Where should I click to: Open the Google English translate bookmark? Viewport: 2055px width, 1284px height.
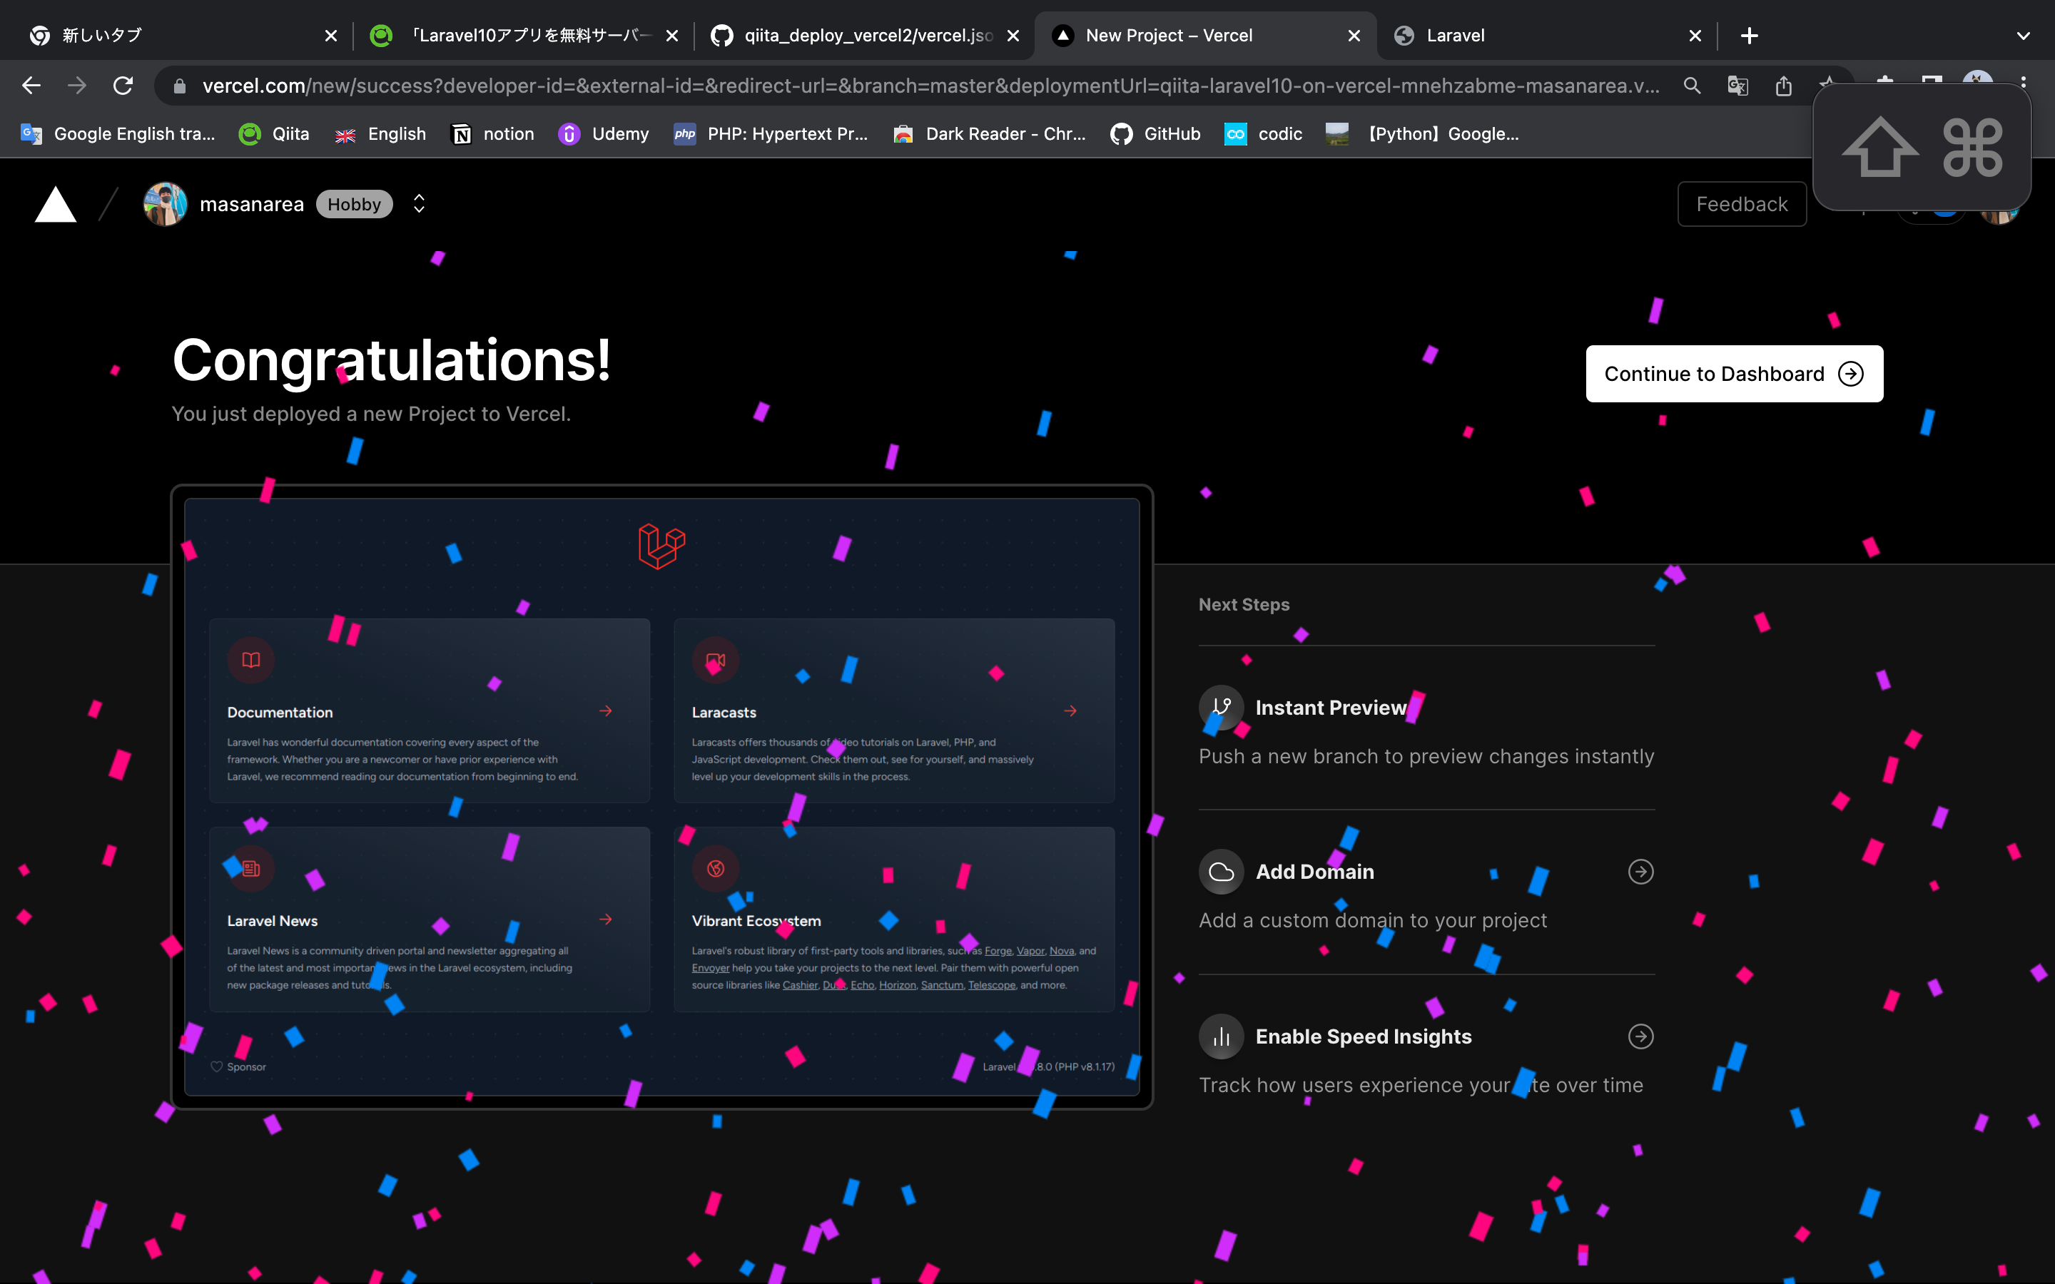pyautogui.click(x=117, y=134)
